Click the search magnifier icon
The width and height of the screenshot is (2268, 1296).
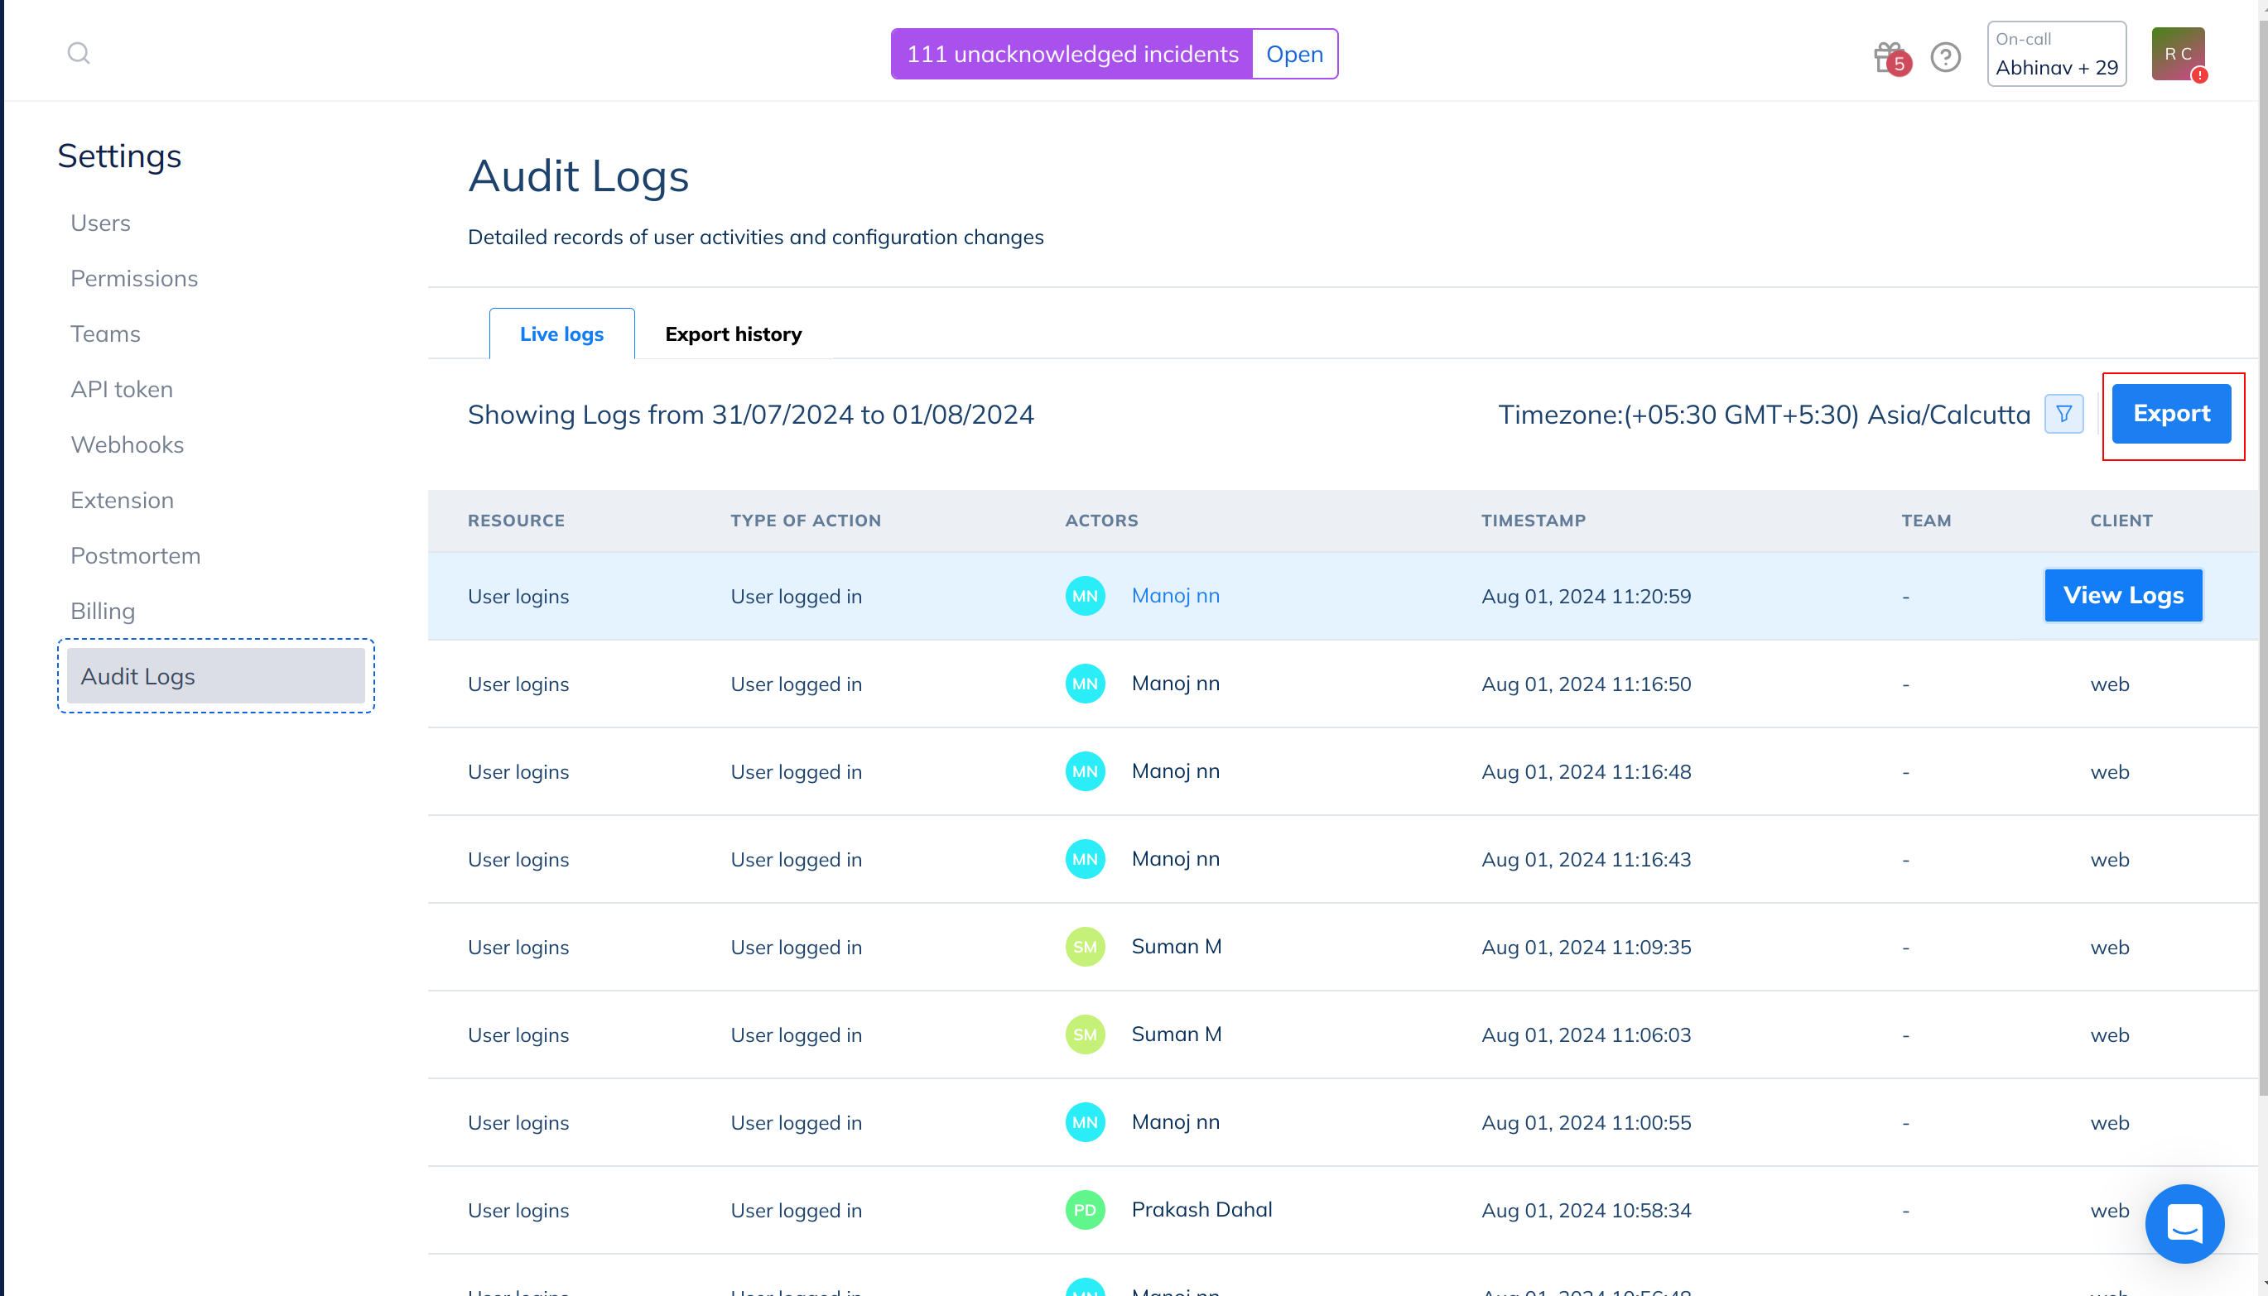pos(79,54)
